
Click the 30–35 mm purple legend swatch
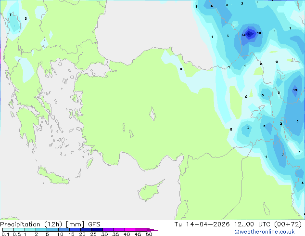point(108,230)
